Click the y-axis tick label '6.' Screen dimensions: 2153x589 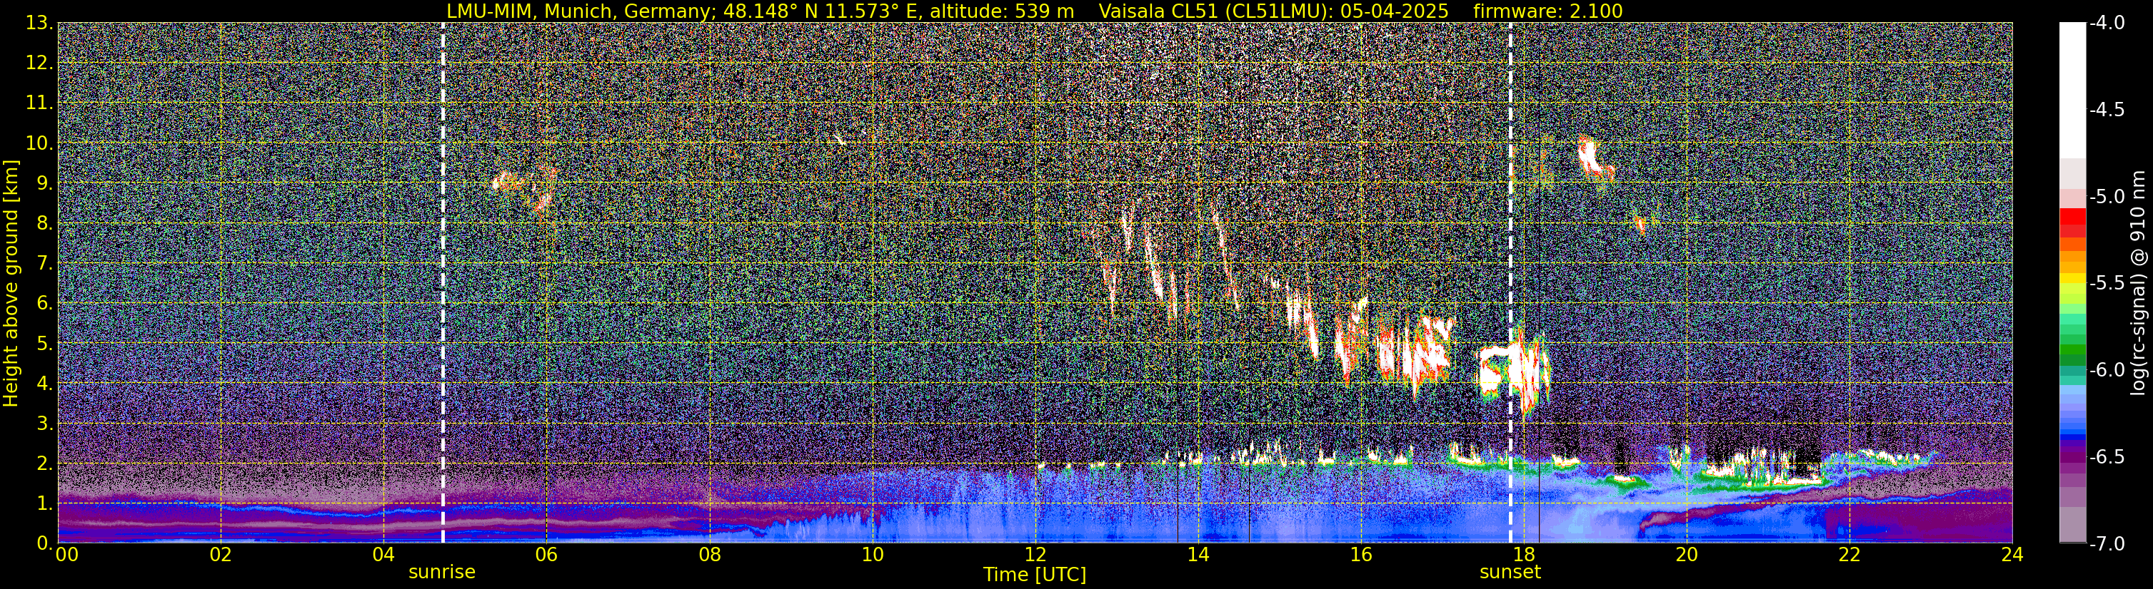45,303
